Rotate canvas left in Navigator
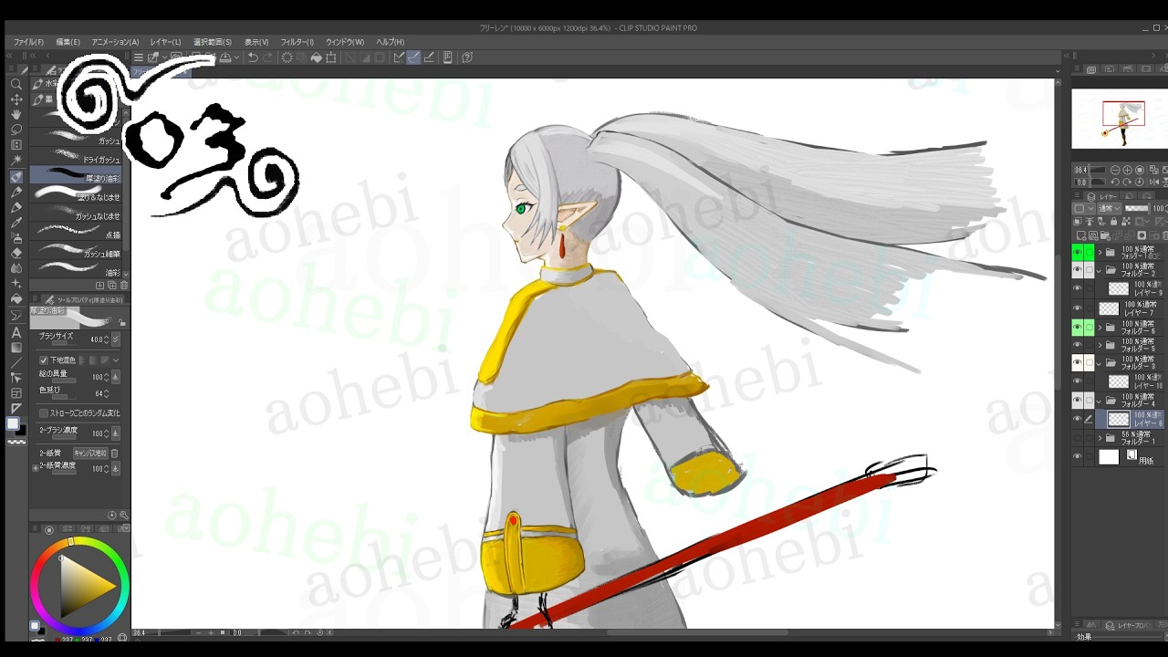 click(1116, 182)
